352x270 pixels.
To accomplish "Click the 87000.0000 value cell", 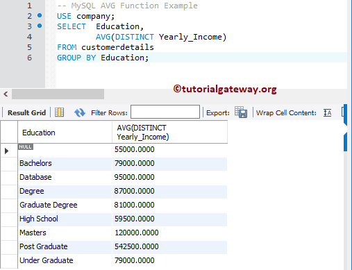I will (169, 192).
